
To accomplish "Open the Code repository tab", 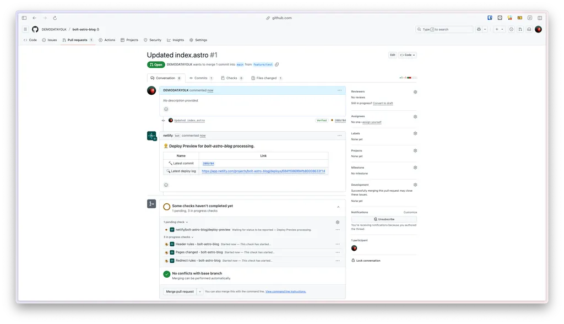I will (x=30, y=40).
